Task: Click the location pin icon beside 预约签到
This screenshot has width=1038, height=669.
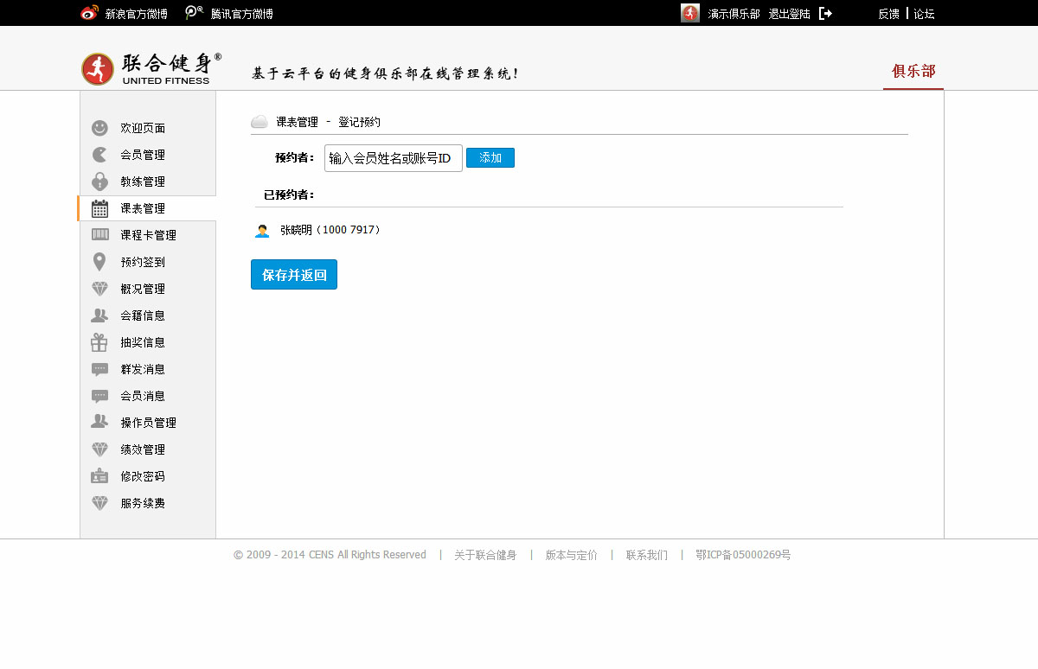Action: 100,262
